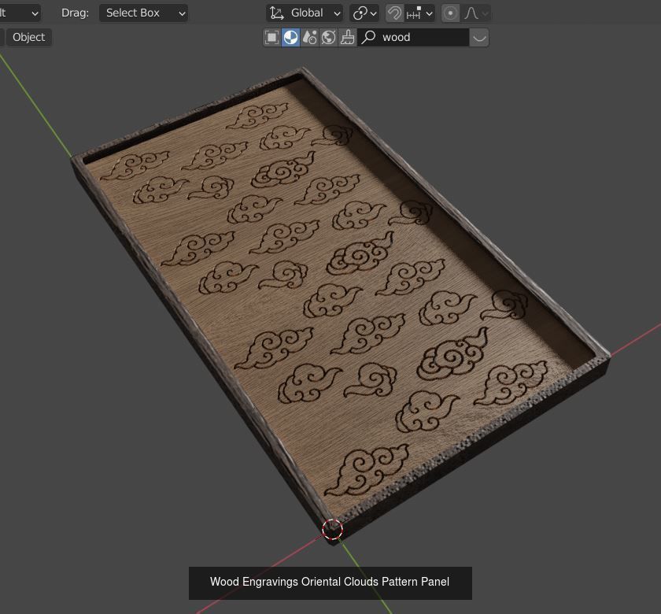Viewport: 661px width, 614px height.
Task: Toggle proportional editing circle icon
Action: [450, 13]
